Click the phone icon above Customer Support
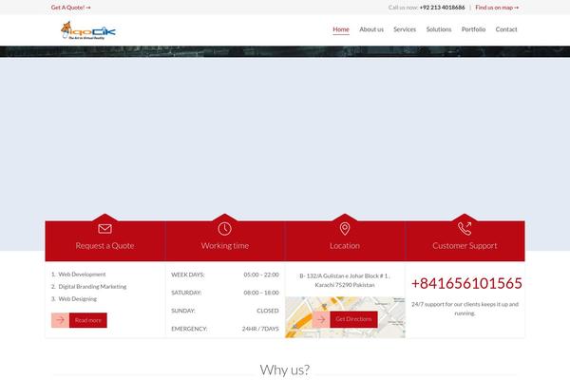This screenshot has height=380, width=570. point(465,229)
